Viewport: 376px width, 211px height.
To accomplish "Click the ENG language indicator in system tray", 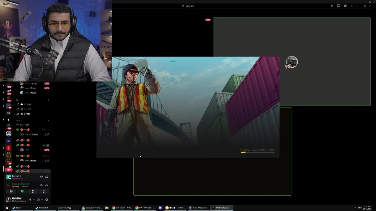I will [x=360, y=208].
